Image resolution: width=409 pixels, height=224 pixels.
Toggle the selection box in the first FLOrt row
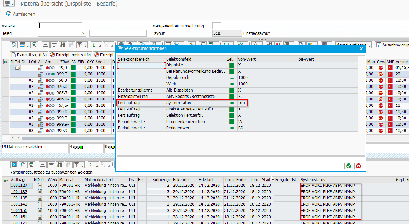[x=17, y=67]
